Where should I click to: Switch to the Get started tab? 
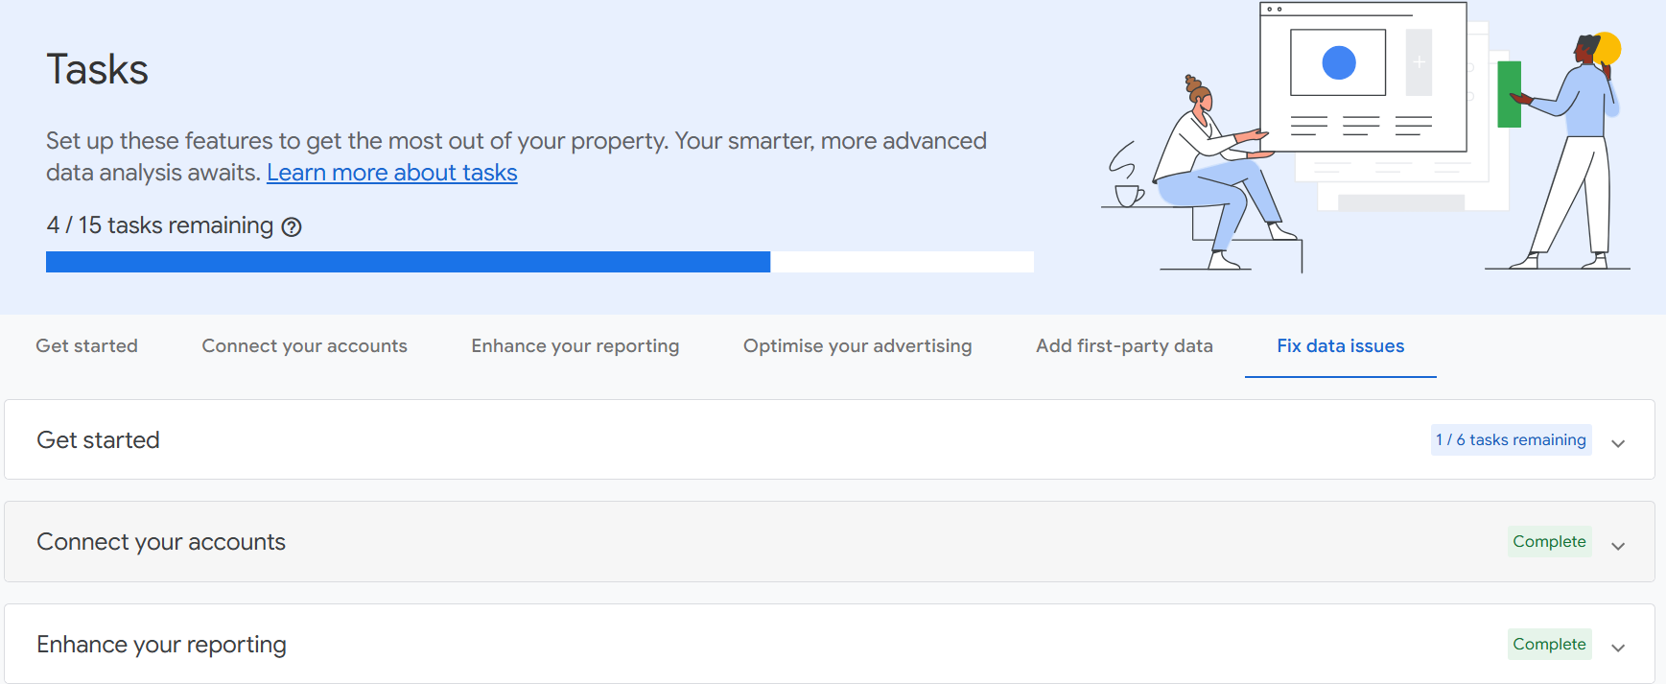86,346
